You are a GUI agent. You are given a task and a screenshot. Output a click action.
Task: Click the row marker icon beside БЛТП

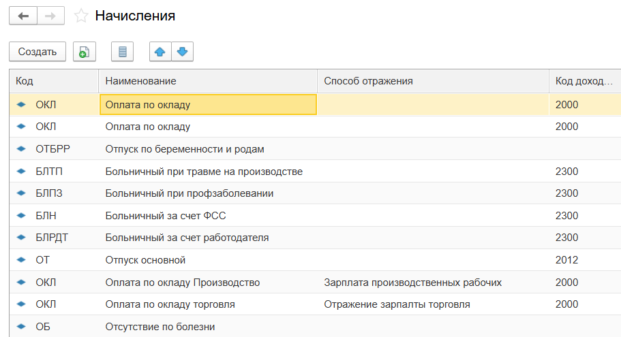(x=21, y=172)
